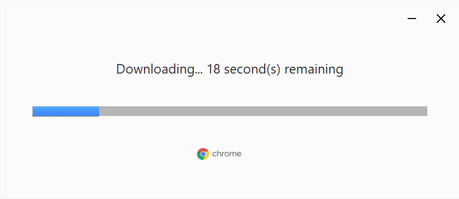Close the installer with the X icon
The height and width of the screenshot is (199, 459).
click(x=441, y=19)
